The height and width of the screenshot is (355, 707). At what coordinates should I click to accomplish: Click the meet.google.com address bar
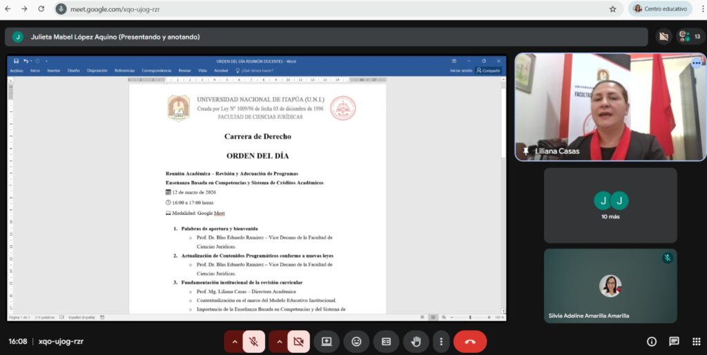tap(276, 9)
